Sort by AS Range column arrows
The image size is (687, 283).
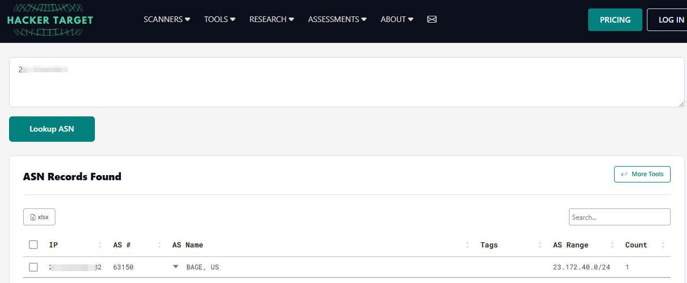(x=612, y=245)
